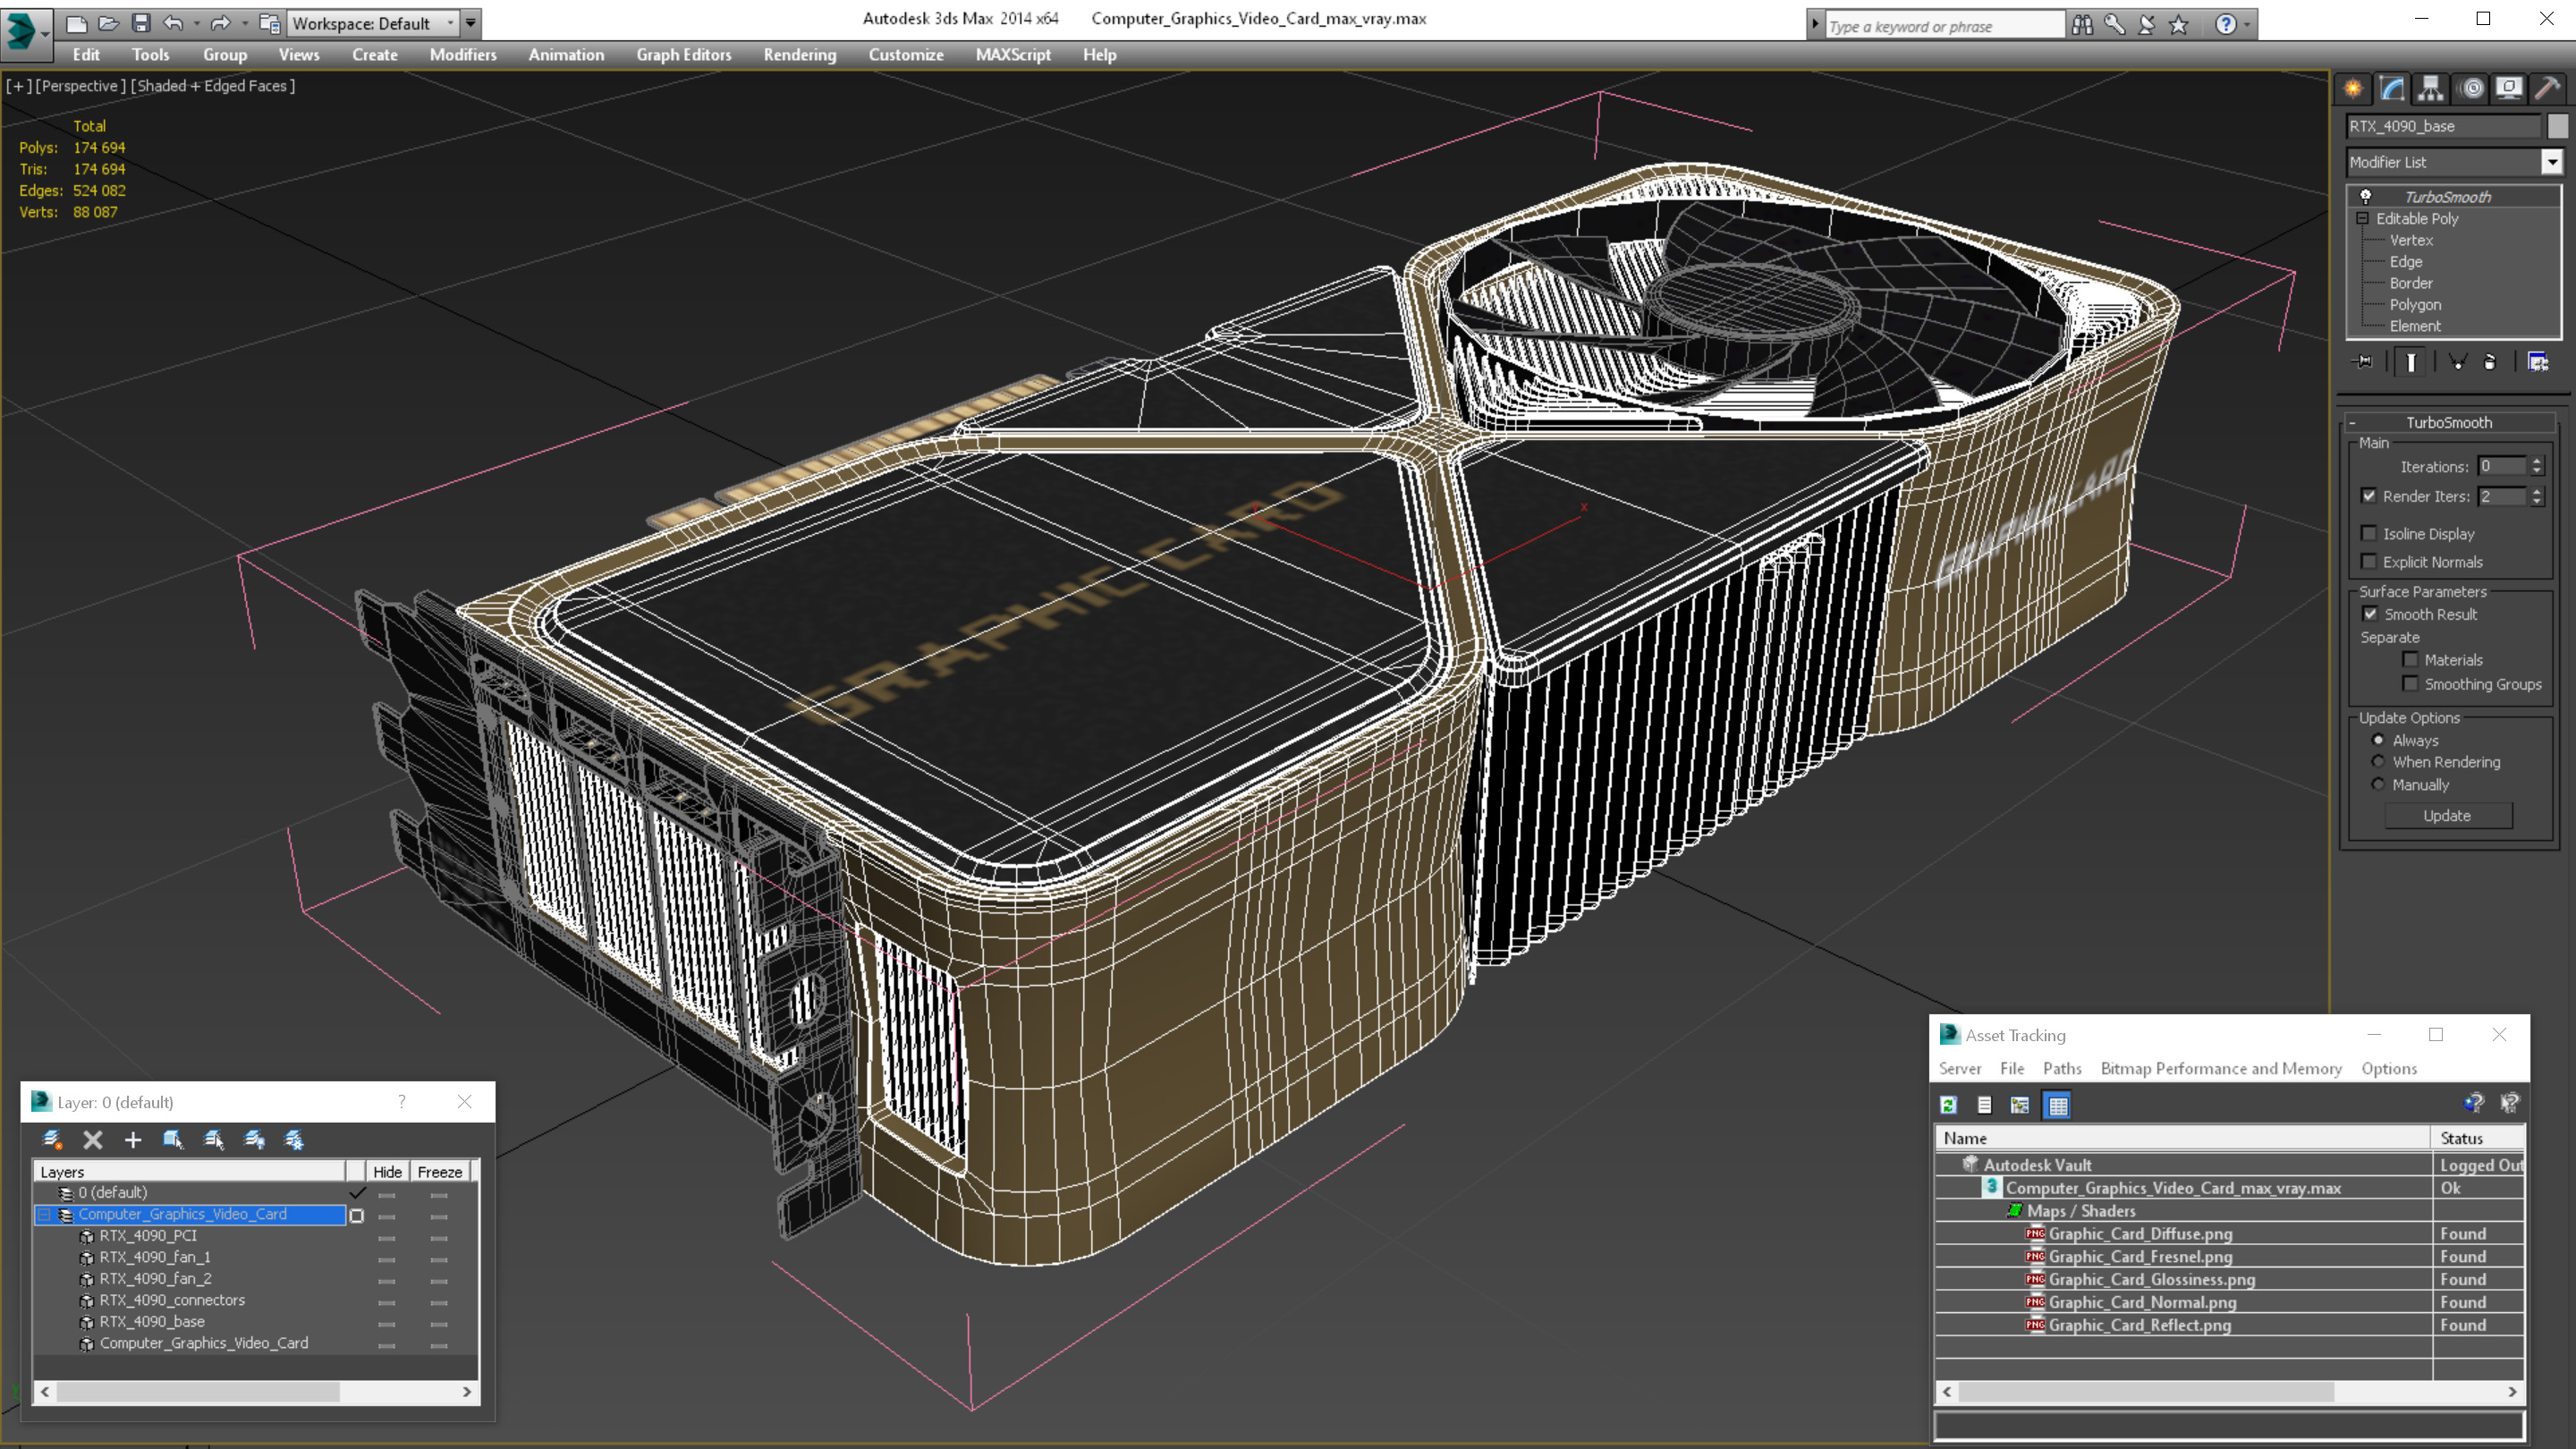The height and width of the screenshot is (1449, 2576).
Task: Open Configure Modifier Sets icon
Action: pos(2538,362)
